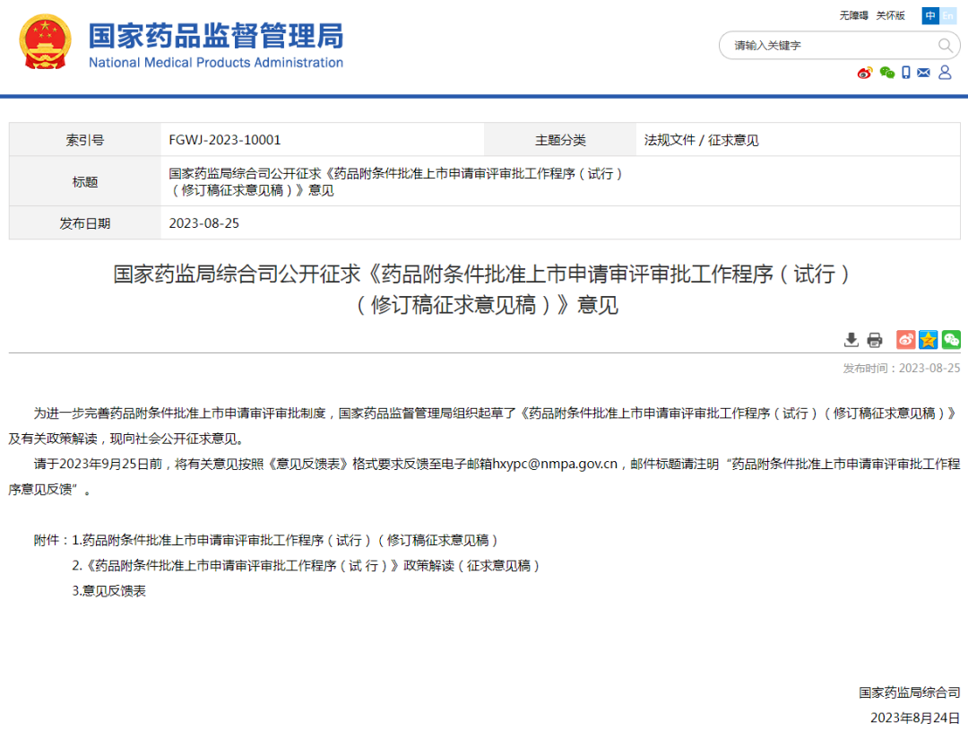Open attachment 3.意见反馈表
This screenshot has height=731, width=968.
point(108,591)
